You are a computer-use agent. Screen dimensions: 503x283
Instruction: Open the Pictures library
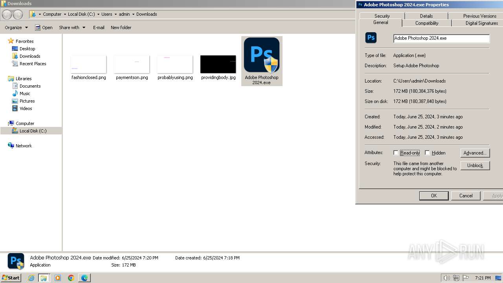point(27,101)
